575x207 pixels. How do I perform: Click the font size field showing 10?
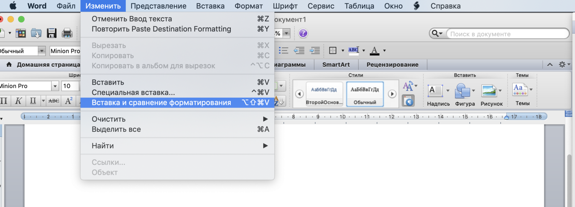pyautogui.click(x=69, y=86)
